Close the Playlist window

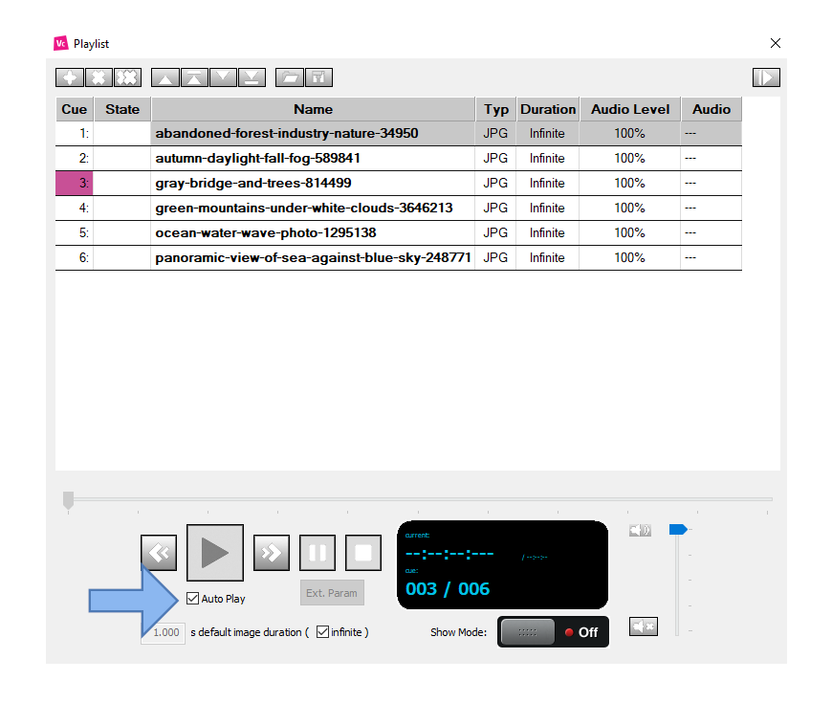(x=776, y=43)
